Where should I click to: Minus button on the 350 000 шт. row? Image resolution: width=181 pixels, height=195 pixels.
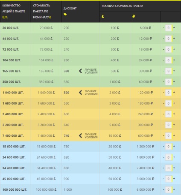pos(163,82)
